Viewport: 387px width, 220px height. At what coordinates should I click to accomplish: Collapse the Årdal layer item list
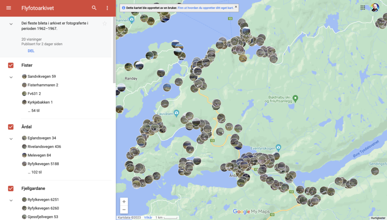tap(11, 139)
